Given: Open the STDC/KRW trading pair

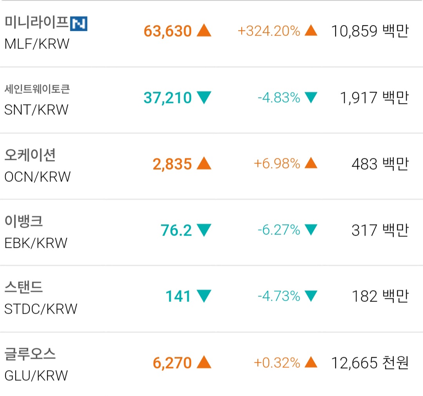Looking at the screenshot, I should tap(41, 309).
